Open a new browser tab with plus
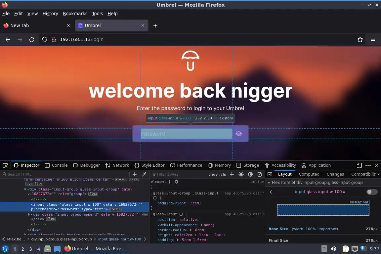Screen dimensions: 381x254 coord(155,25)
